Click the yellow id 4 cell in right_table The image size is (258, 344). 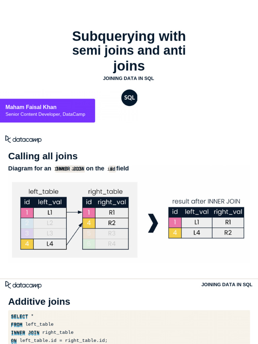(89, 223)
